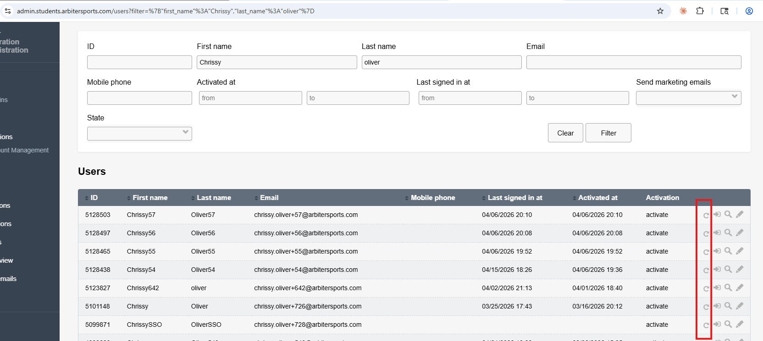Viewport: 763px width, 341px height.
Task: Click sign-in-as icon for Chrissy56
Action: click(x=717, y=233)
